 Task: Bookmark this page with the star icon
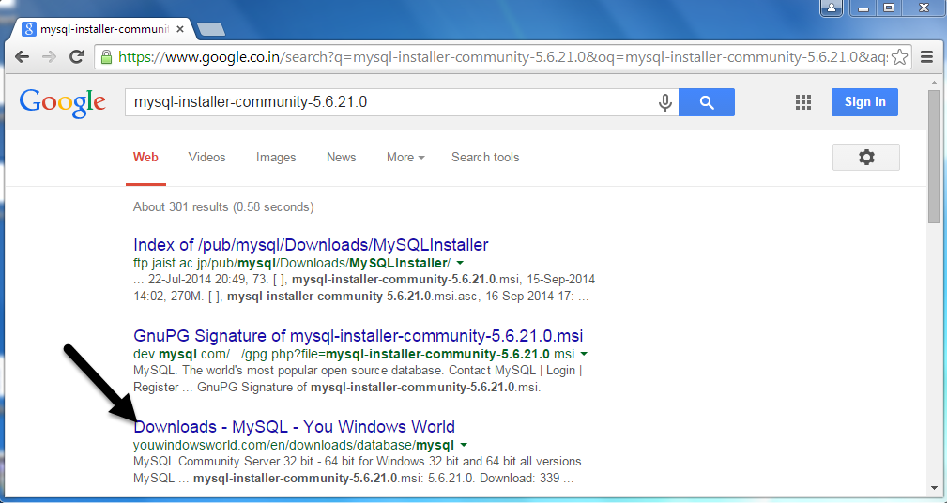click(x=899, y=56)
